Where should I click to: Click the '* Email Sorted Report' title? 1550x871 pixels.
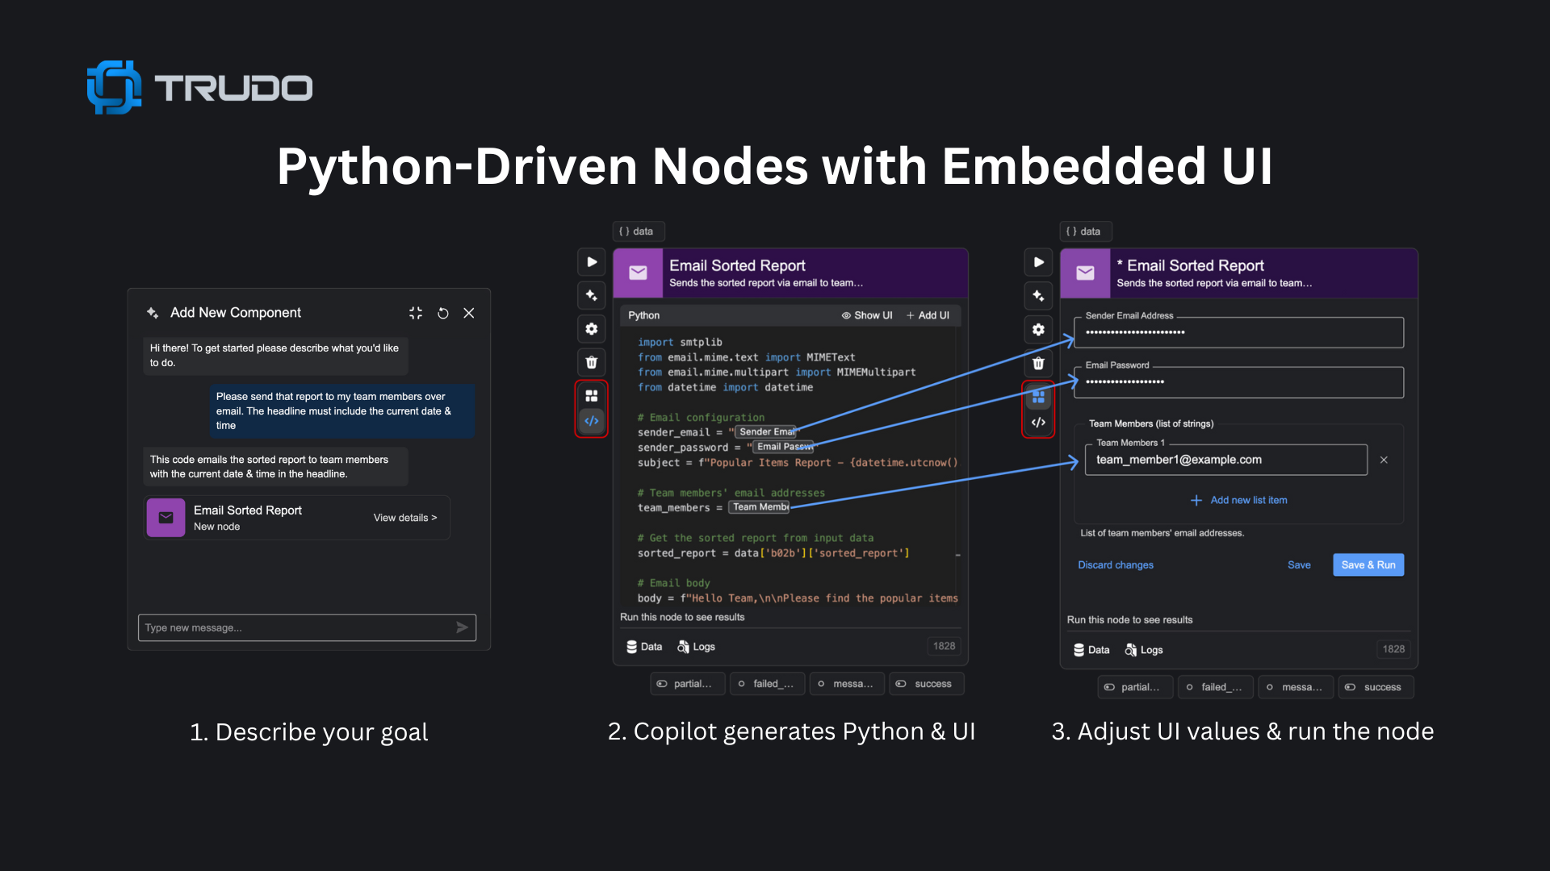tap(1190, 265)
